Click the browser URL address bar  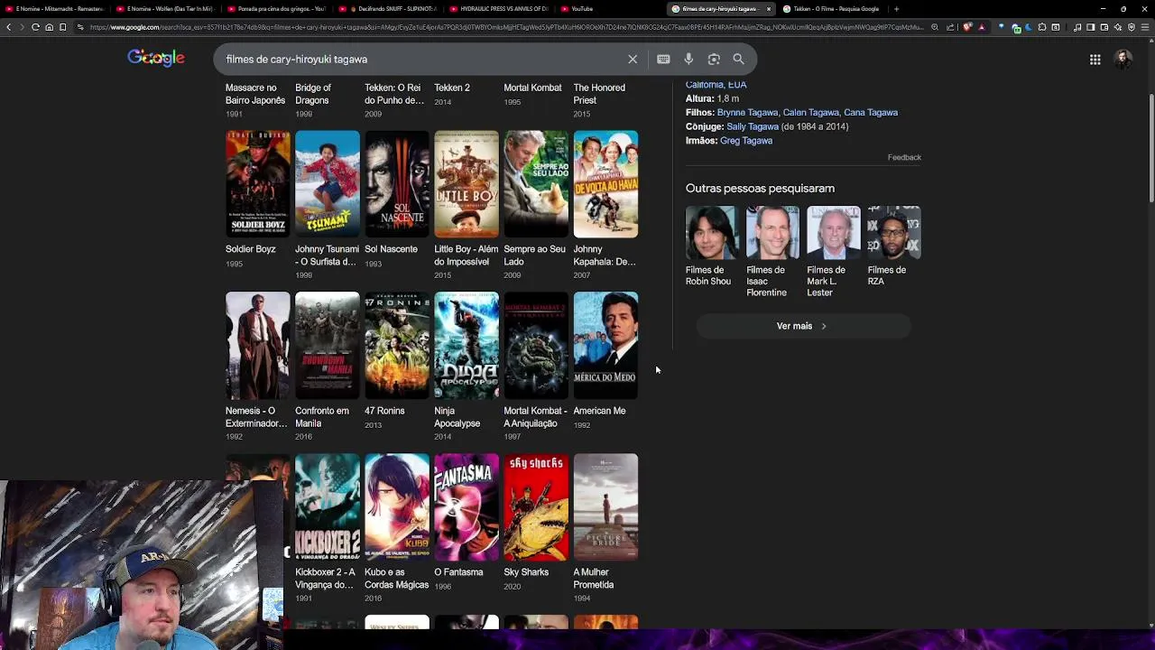point(505,27)
